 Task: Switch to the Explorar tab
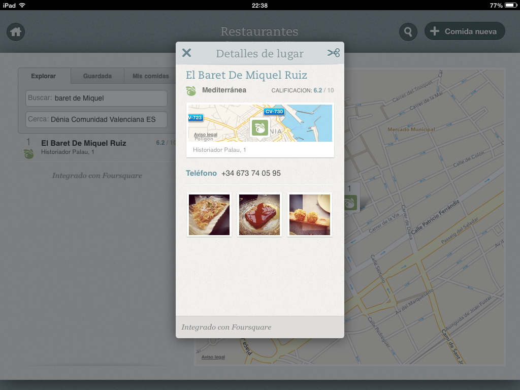click(43, 76)
